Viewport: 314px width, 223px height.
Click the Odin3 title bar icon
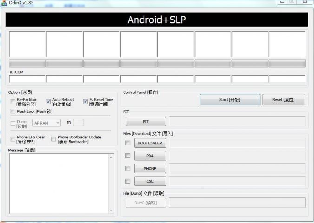pos(4,3)
